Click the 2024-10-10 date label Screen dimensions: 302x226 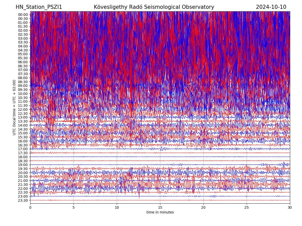pyautogui.click(x=271, y=7)
